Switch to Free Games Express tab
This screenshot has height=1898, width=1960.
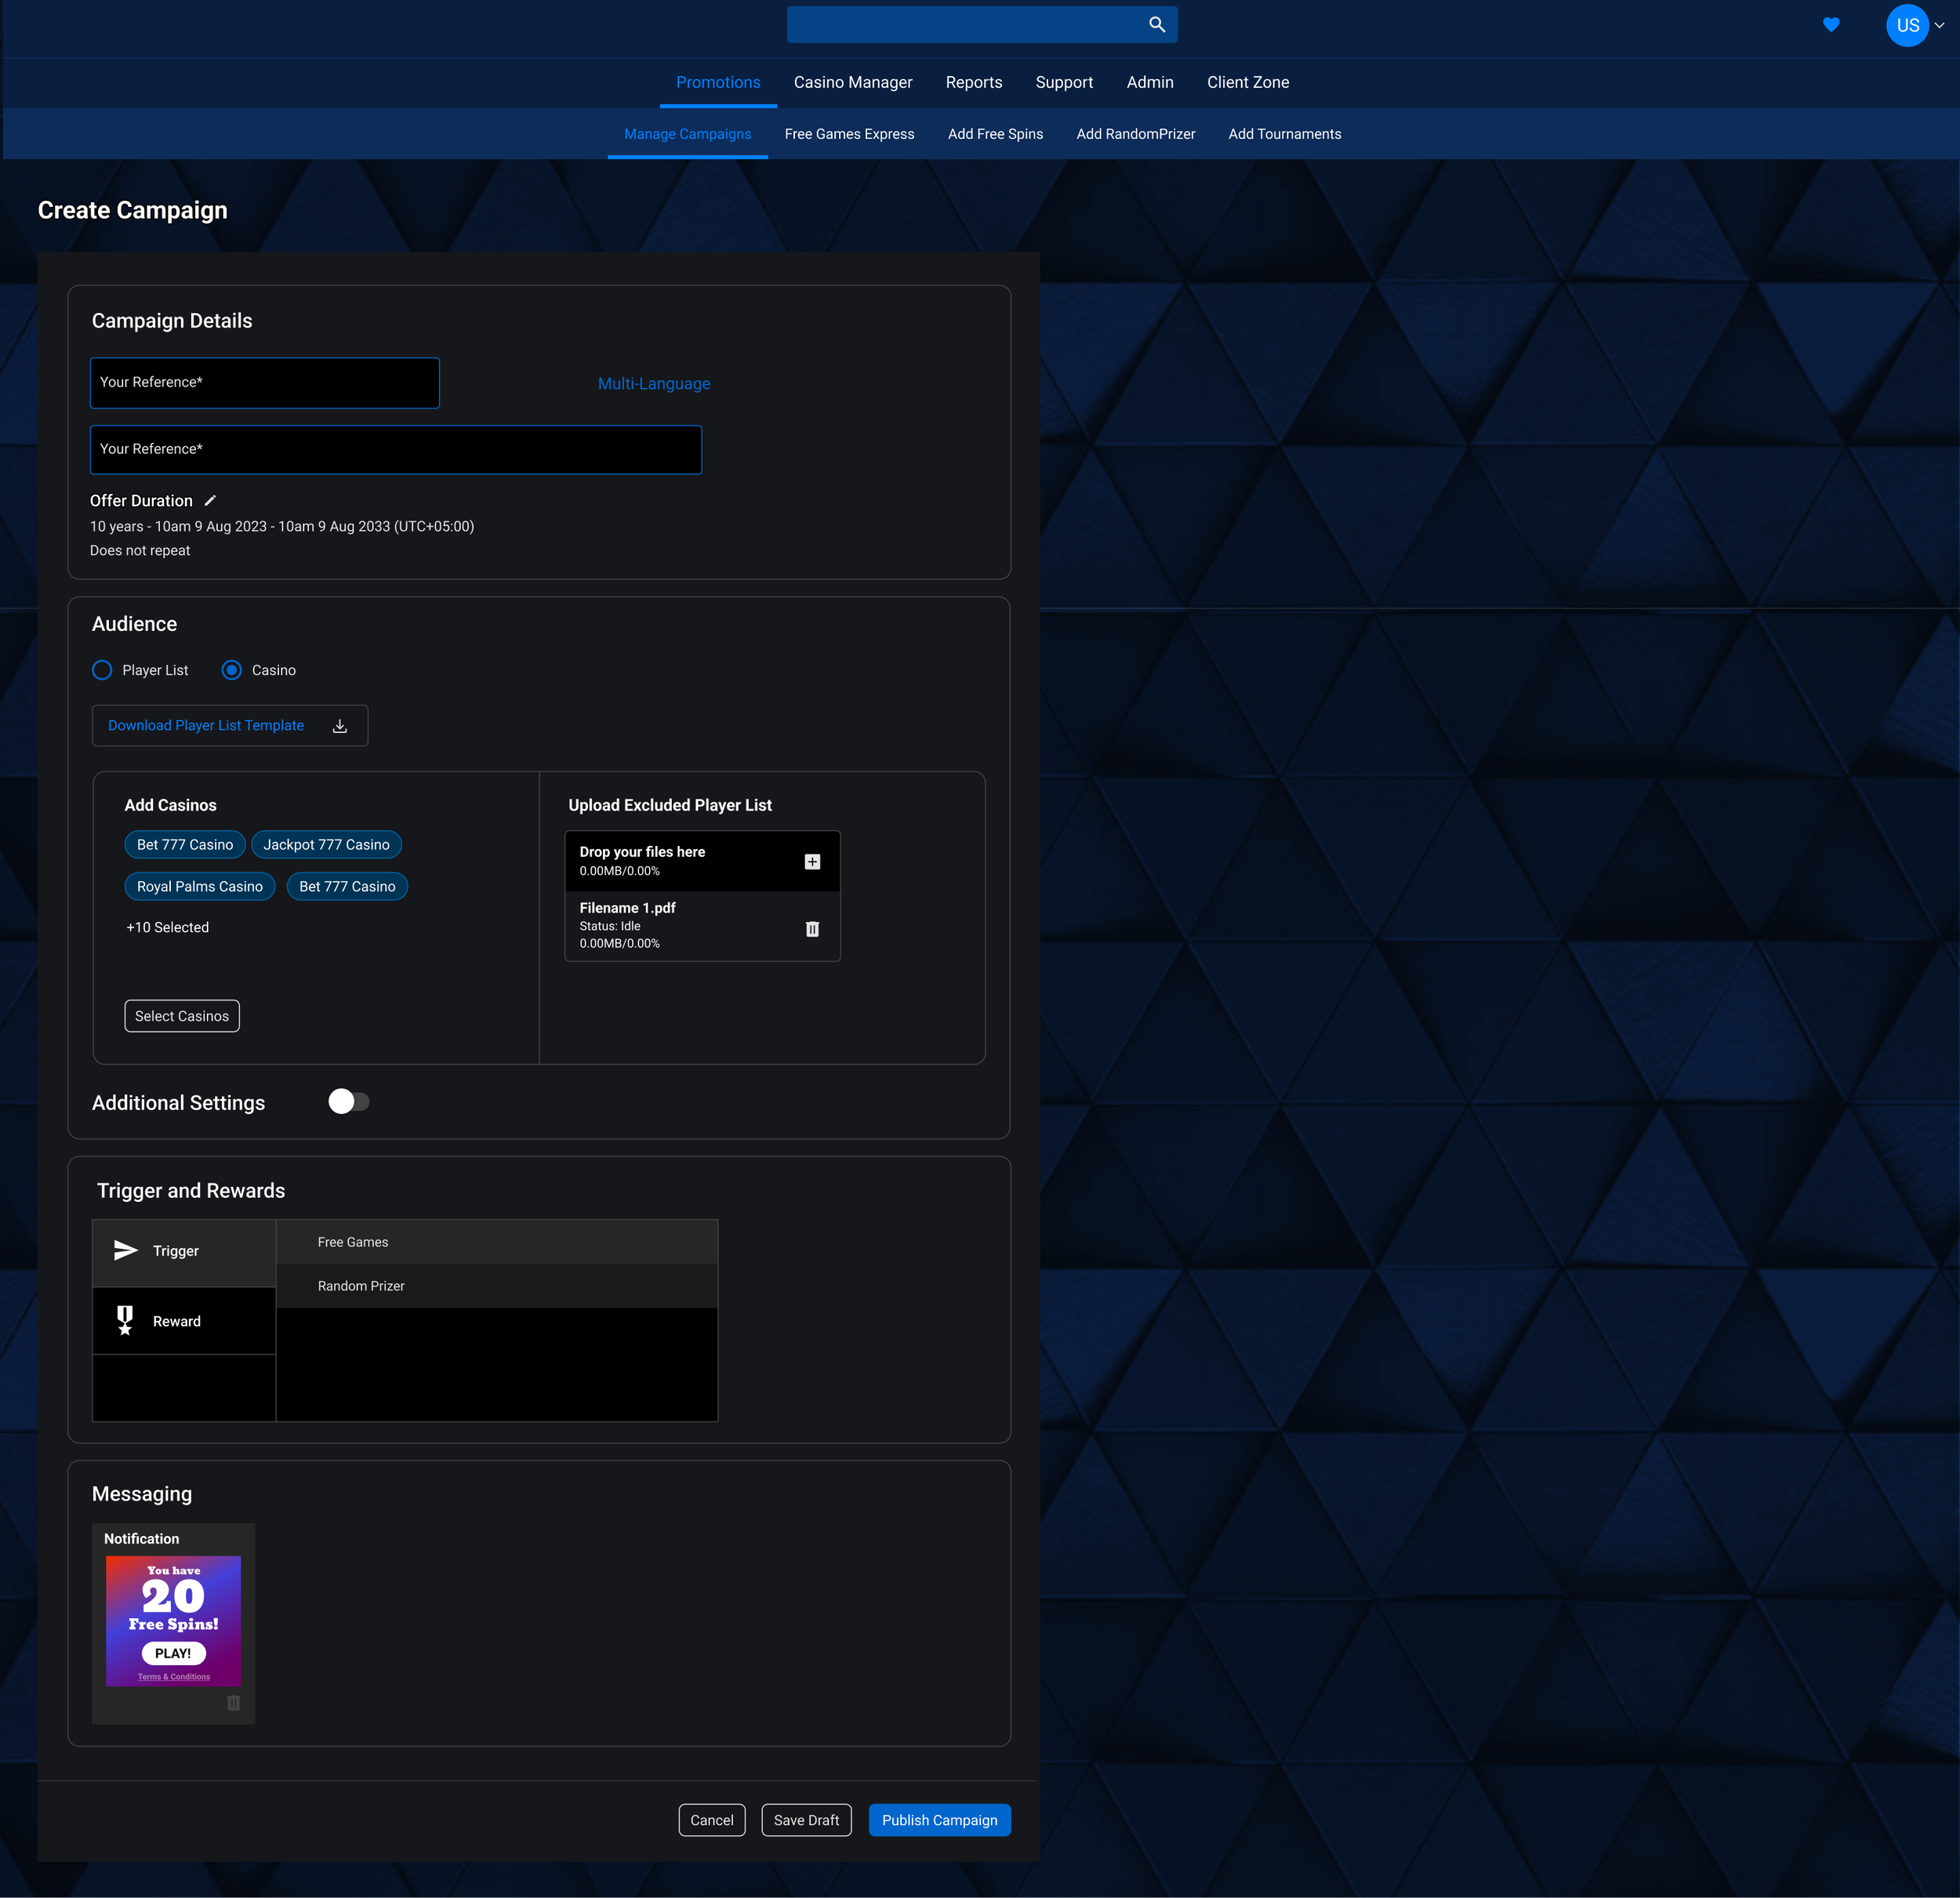[849, 134]
